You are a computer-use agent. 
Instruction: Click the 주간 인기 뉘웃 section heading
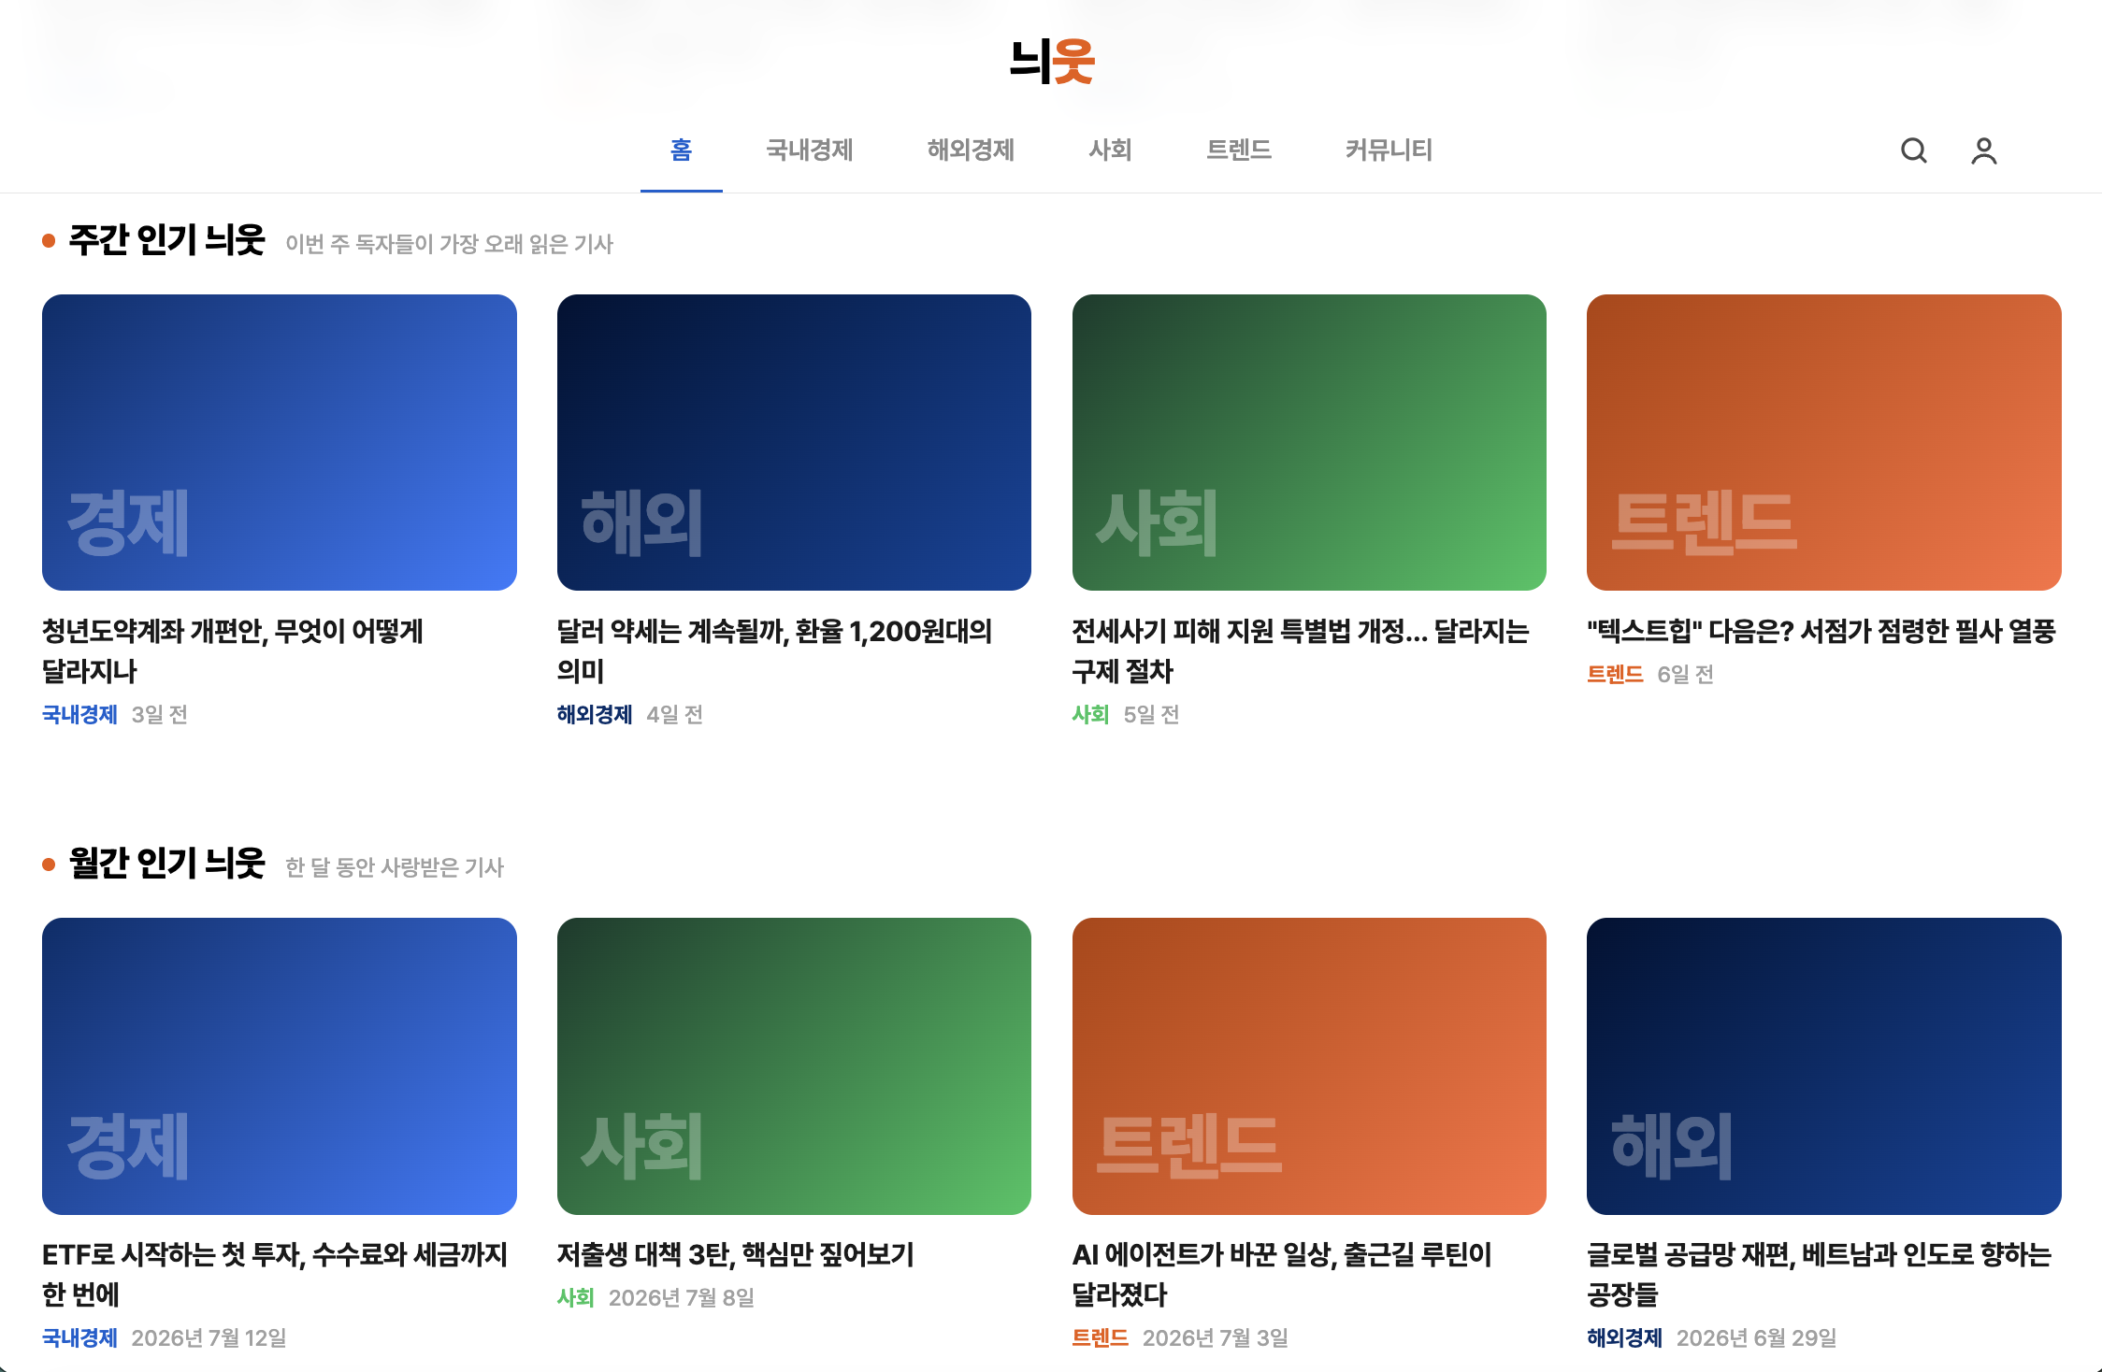point(167,240)
